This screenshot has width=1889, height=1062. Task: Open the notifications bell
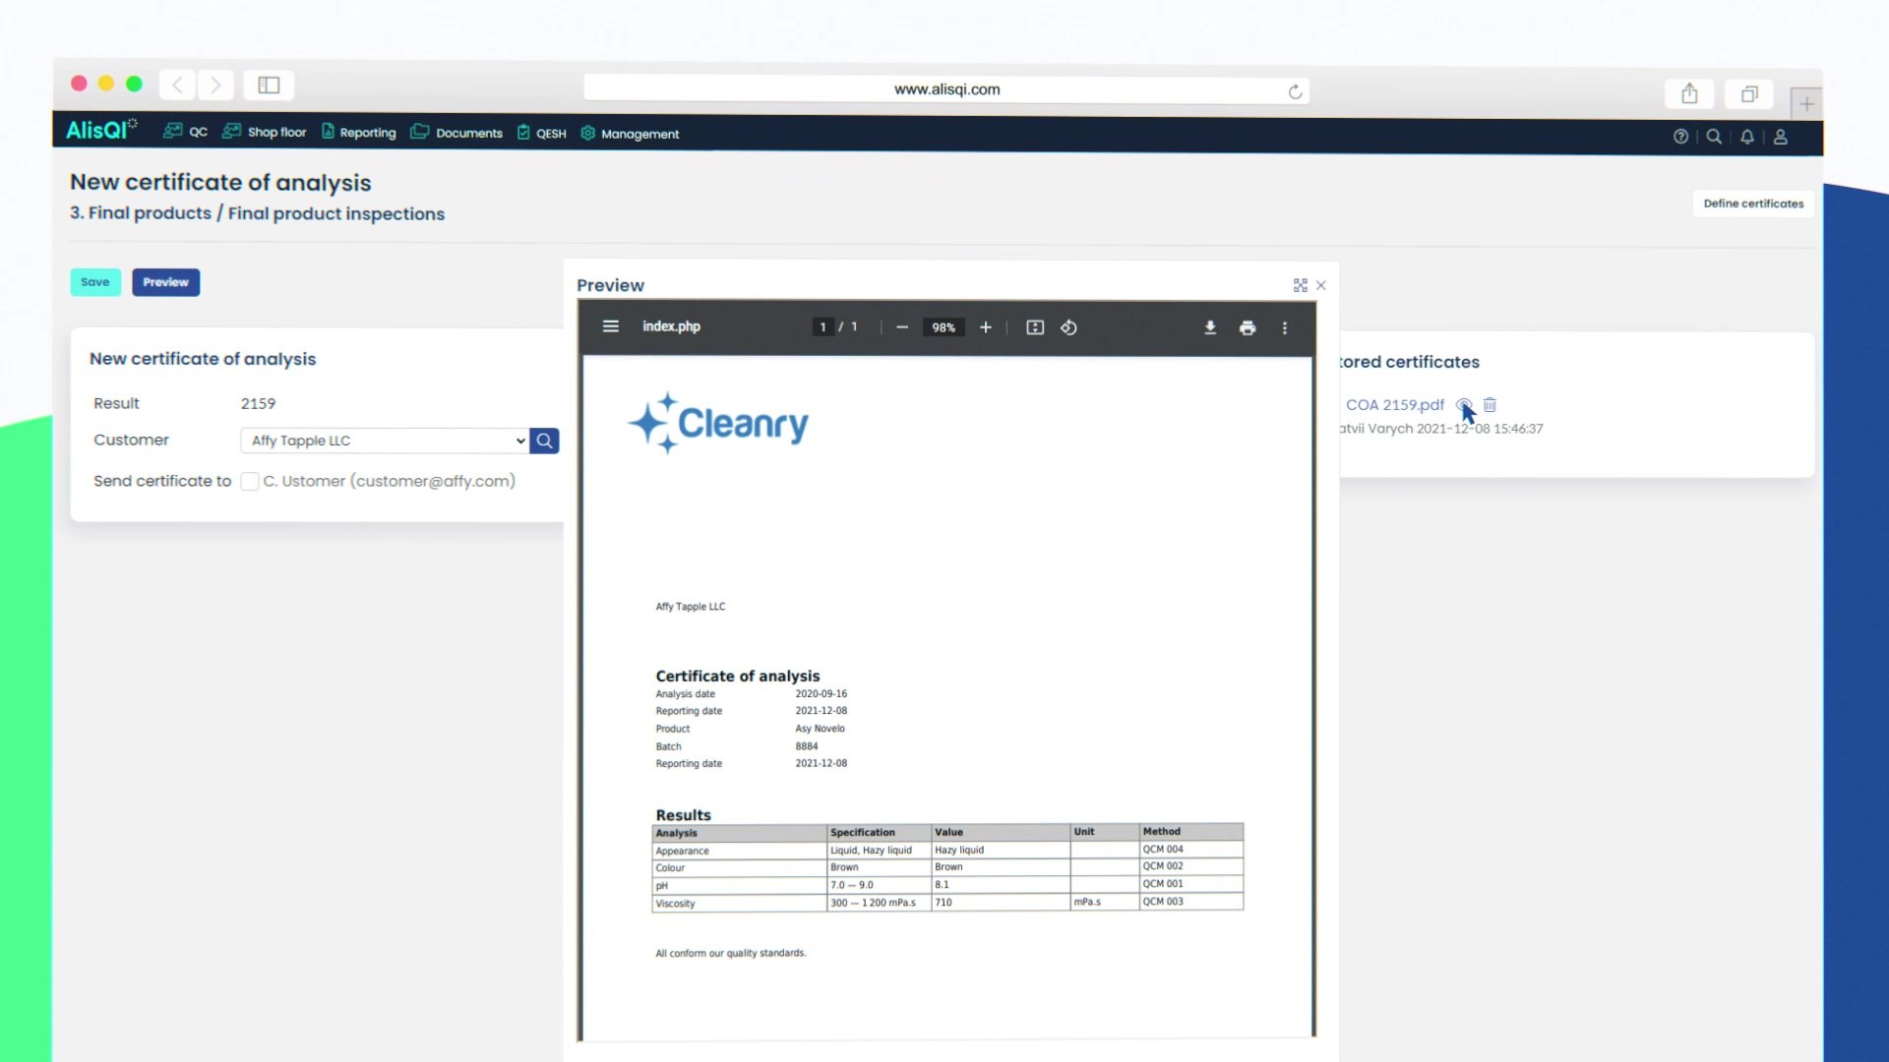pos(1747,138)
